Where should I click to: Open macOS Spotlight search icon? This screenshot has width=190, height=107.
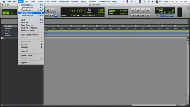(181, 1)
